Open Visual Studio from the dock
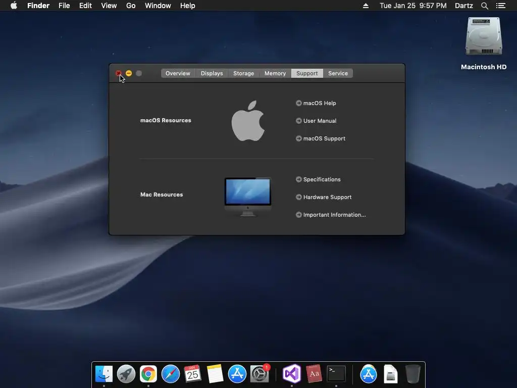 (292, 374)
